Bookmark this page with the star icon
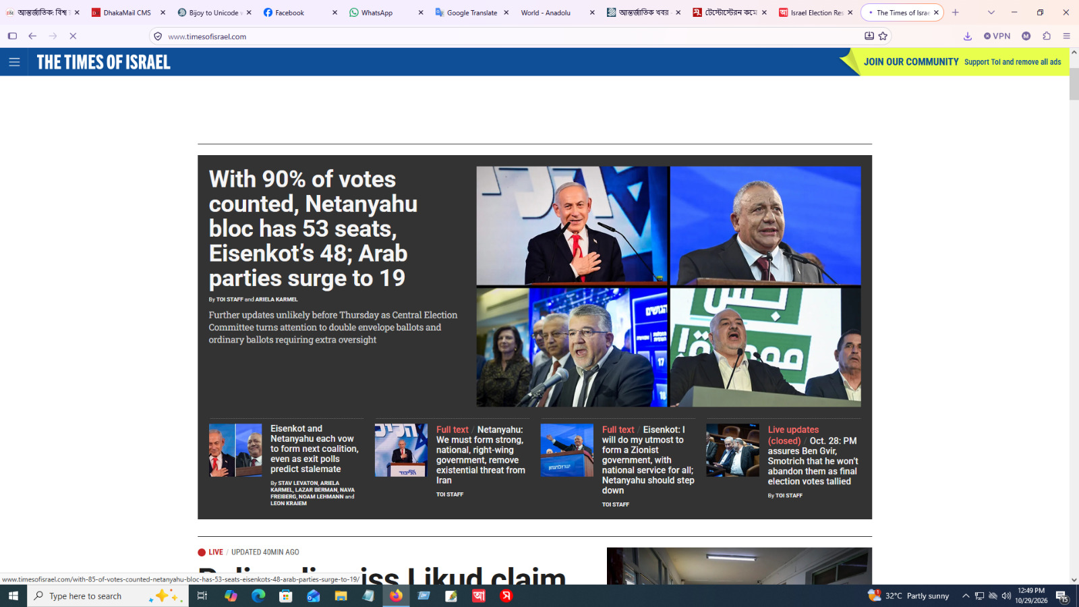 click(883, 36)
